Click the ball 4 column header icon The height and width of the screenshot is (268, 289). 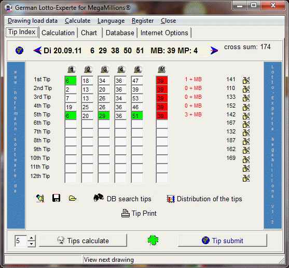point(121,69)
